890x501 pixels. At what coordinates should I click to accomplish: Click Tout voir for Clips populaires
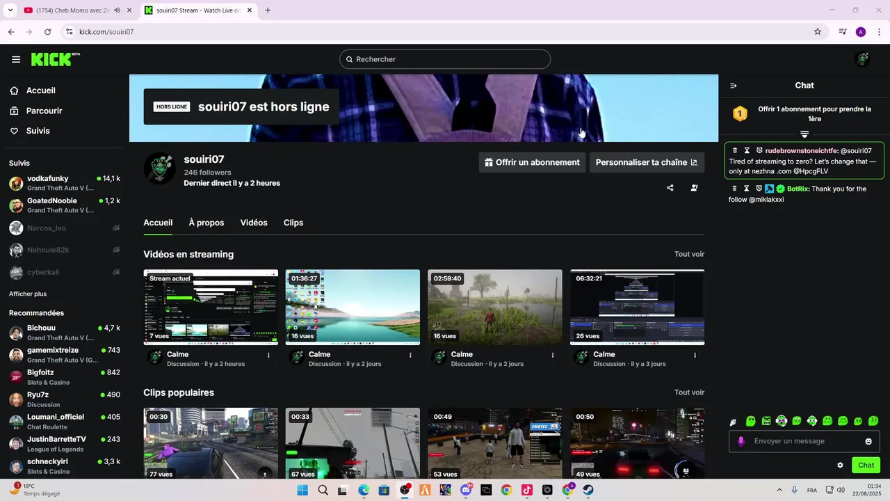tap(689, 392)
